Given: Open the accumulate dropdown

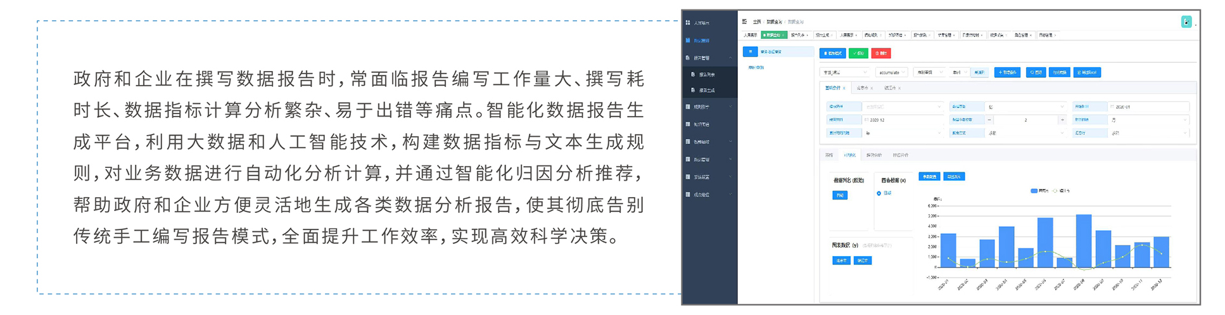Looking at the screenshot, I should [892, 72].
